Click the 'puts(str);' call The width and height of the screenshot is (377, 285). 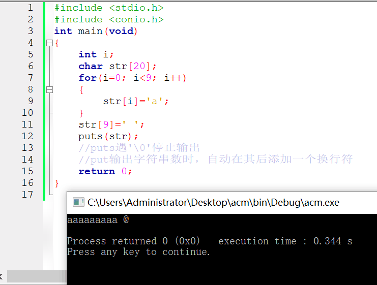pos(108,136)
